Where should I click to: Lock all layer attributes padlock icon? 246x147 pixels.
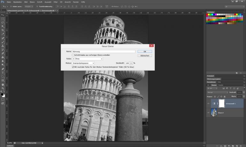[x=225, y=97]
